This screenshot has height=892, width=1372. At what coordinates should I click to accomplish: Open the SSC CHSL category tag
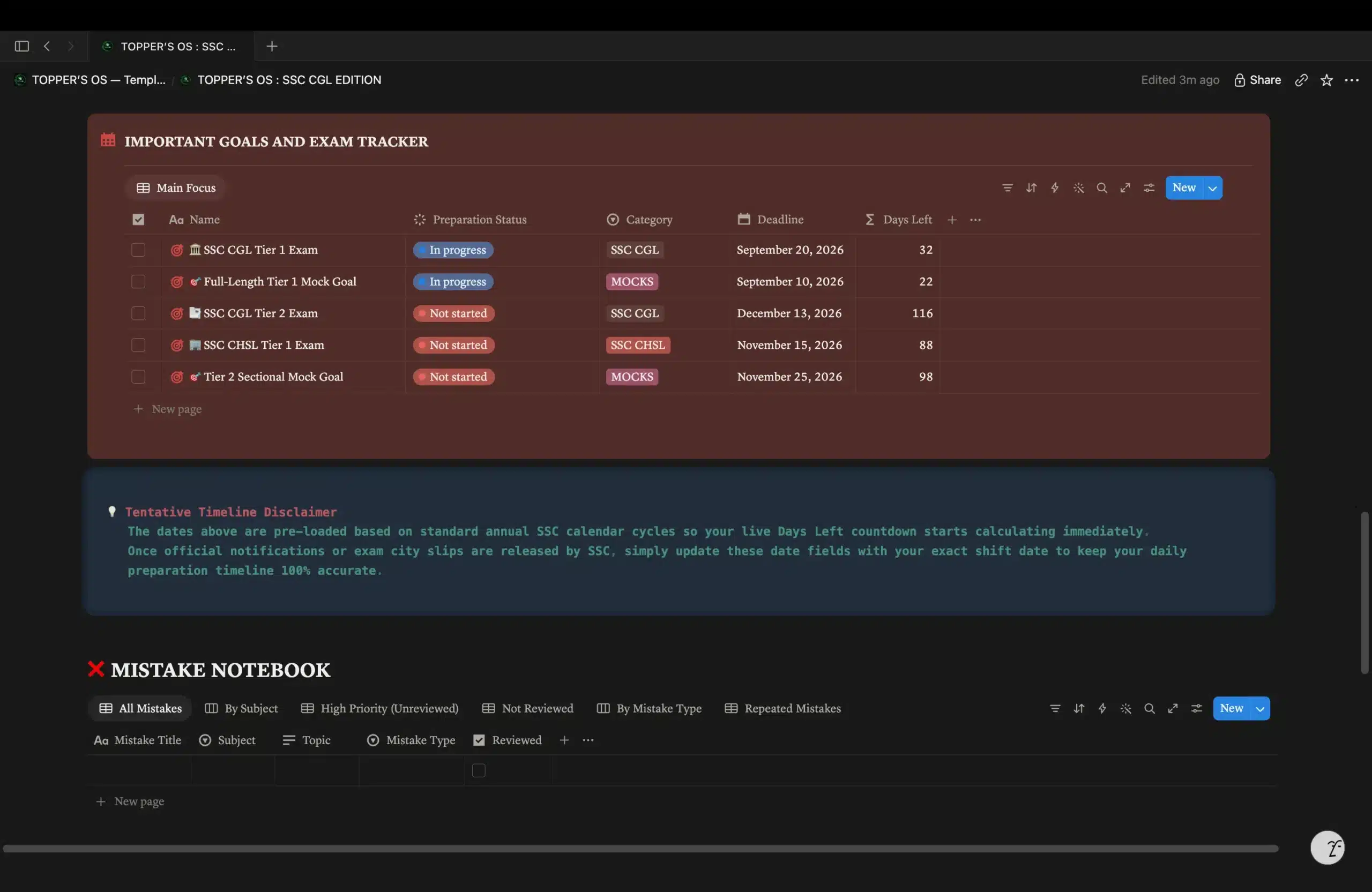tap(638, 345)
